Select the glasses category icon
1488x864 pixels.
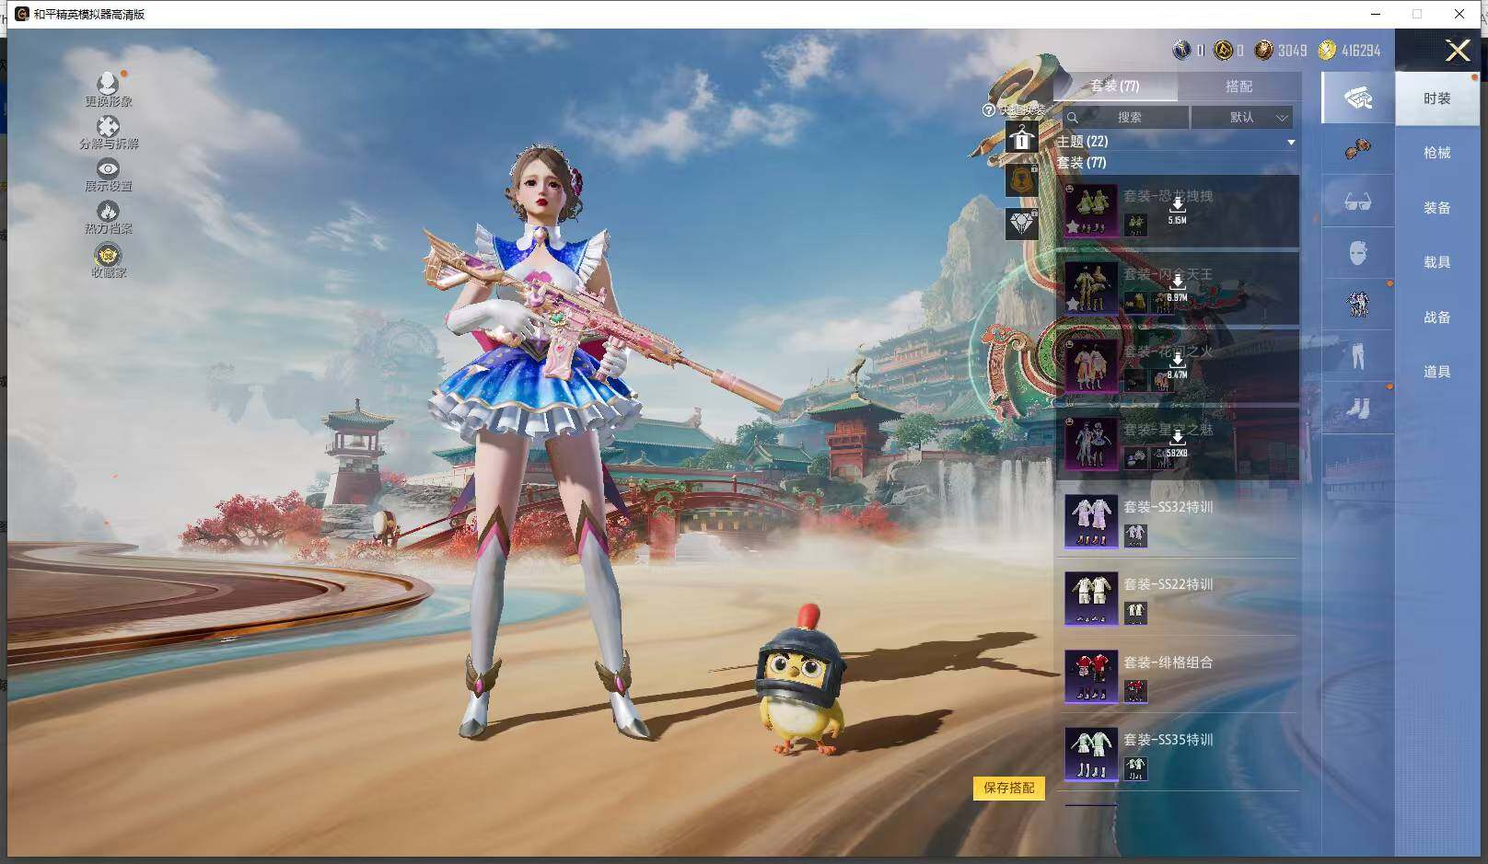click(x=1357, y=201)
